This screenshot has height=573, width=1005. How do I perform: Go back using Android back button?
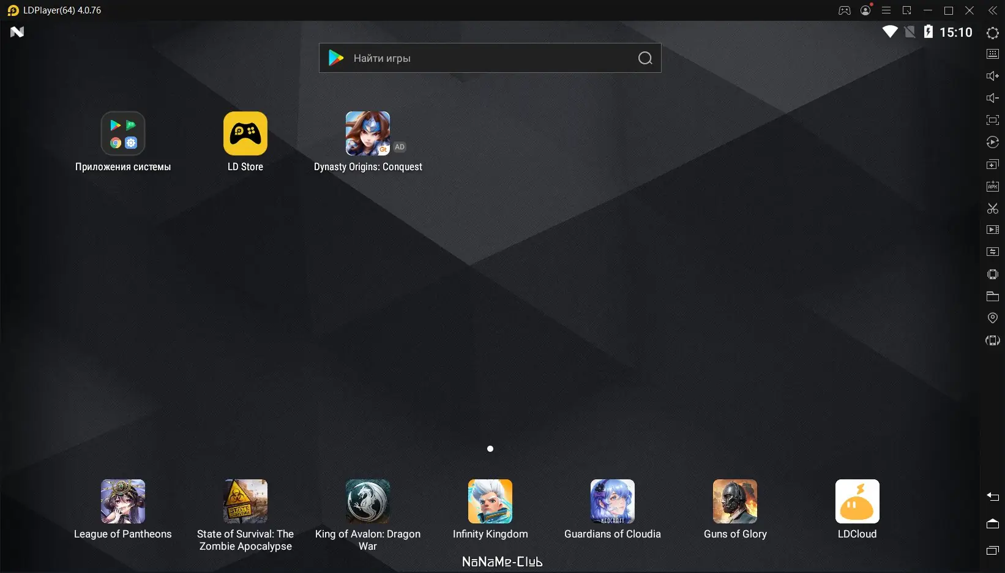pos(993,496)
